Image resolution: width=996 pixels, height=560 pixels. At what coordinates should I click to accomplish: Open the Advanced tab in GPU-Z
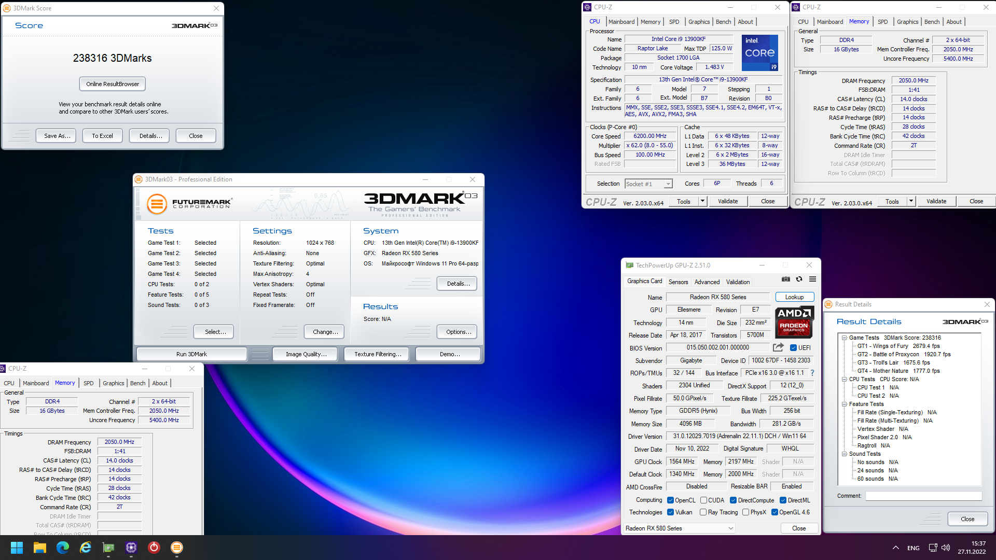click(707, 282)
